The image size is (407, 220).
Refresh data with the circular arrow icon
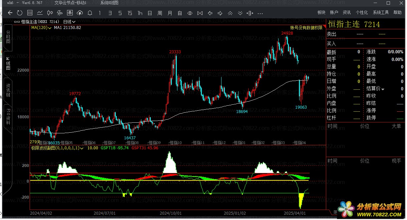(x=20, y=13)
